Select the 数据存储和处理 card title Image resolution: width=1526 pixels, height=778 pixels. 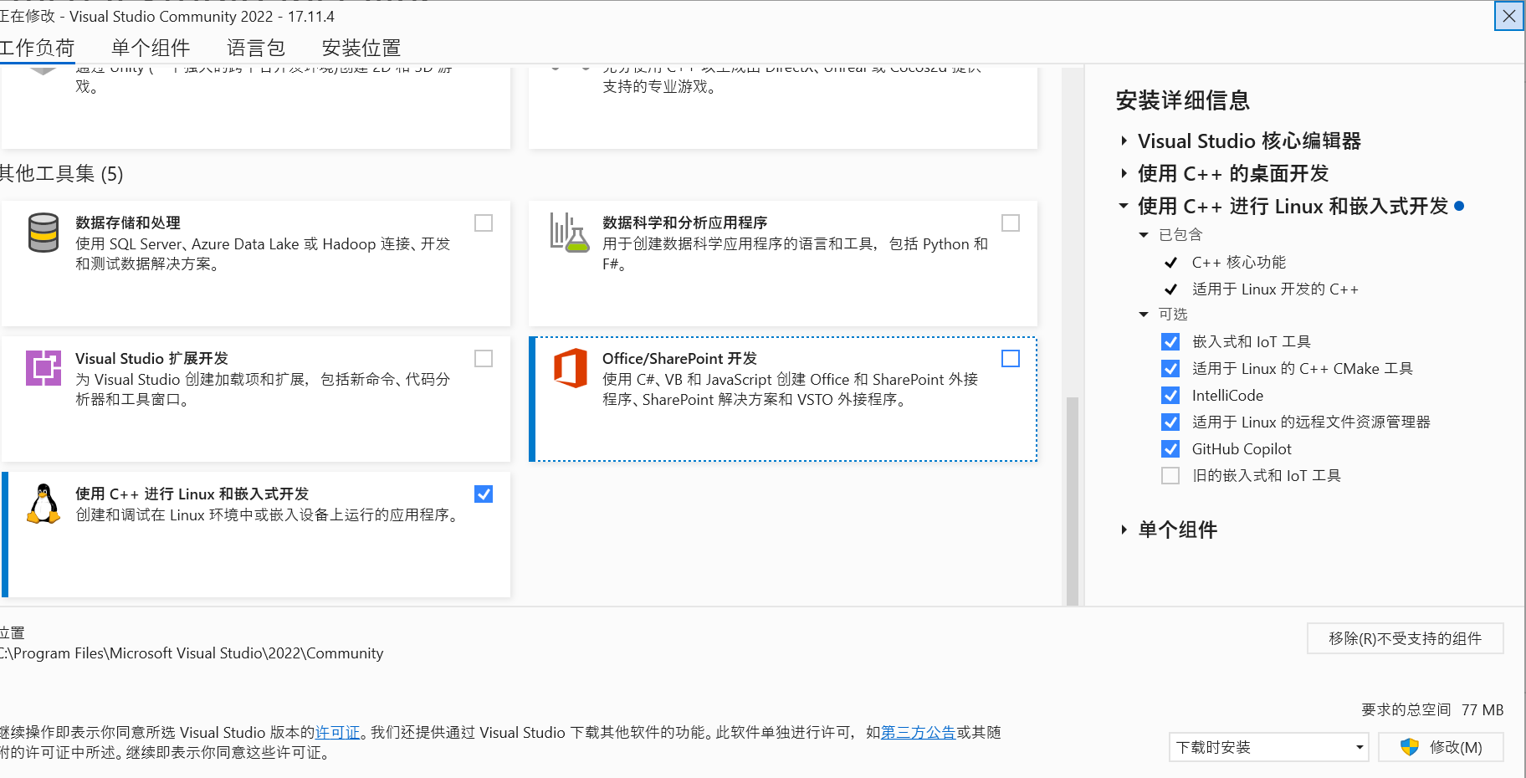click(x=128, y=223)
